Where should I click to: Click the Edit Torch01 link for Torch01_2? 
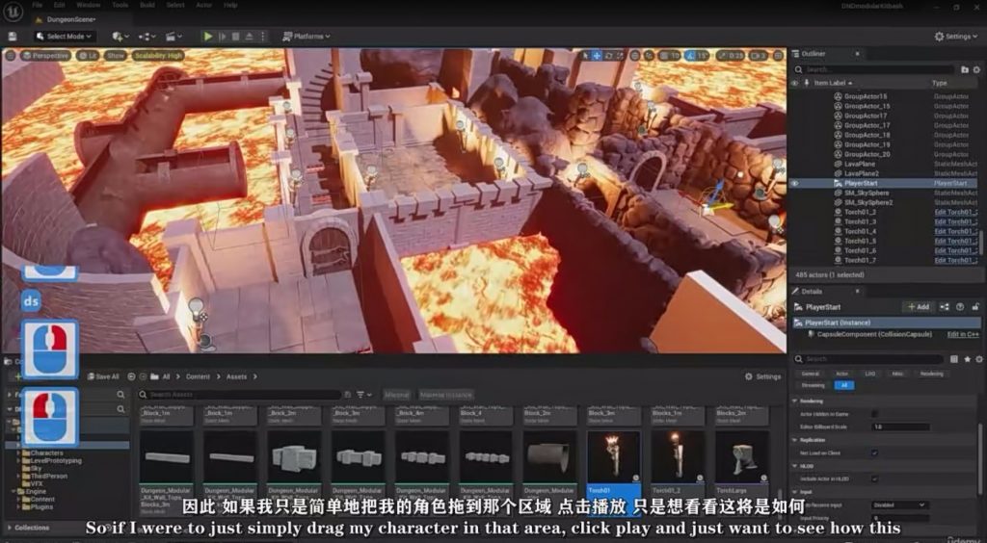(955, 212)
